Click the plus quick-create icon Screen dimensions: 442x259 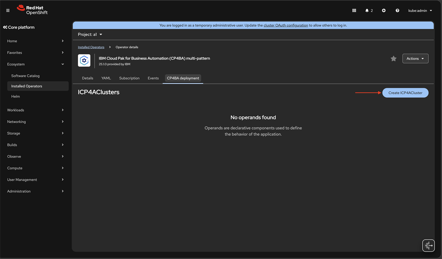(384, 11)
